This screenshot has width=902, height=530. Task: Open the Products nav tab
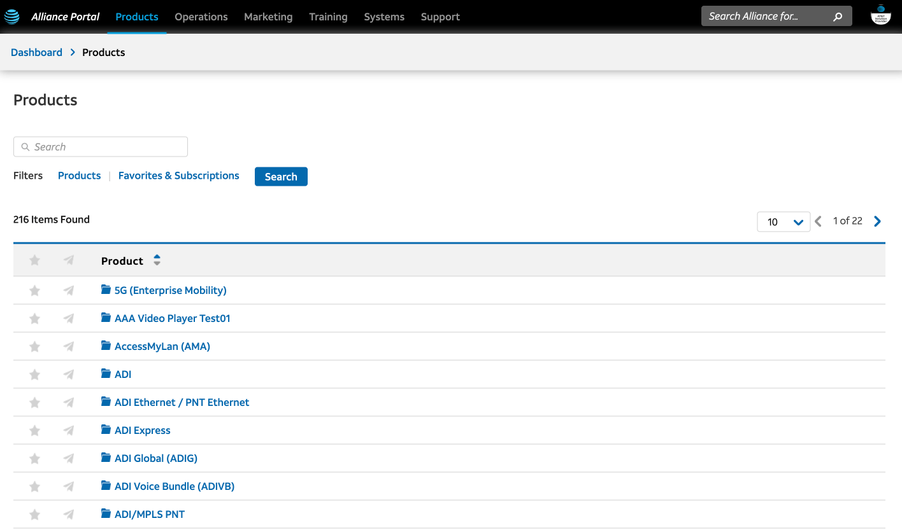pyautogui.click(x=137, y=17)
